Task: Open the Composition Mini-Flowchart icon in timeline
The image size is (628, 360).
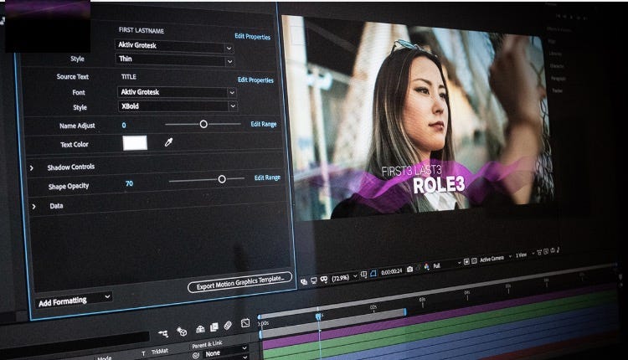Action: pyautogui.click(x=163, y=333)
